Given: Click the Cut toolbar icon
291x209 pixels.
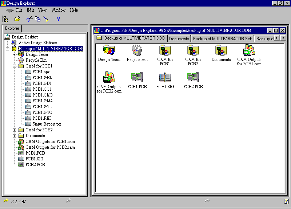Looking at the screenshot, I should [30, 19].
